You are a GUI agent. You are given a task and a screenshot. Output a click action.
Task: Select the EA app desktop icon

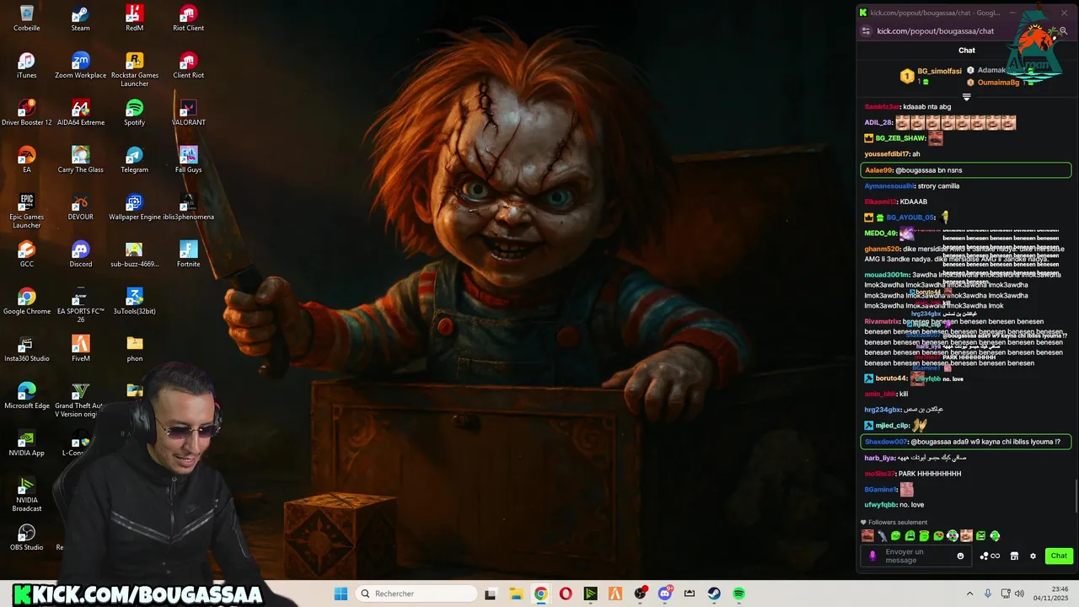tap(26, 159)
